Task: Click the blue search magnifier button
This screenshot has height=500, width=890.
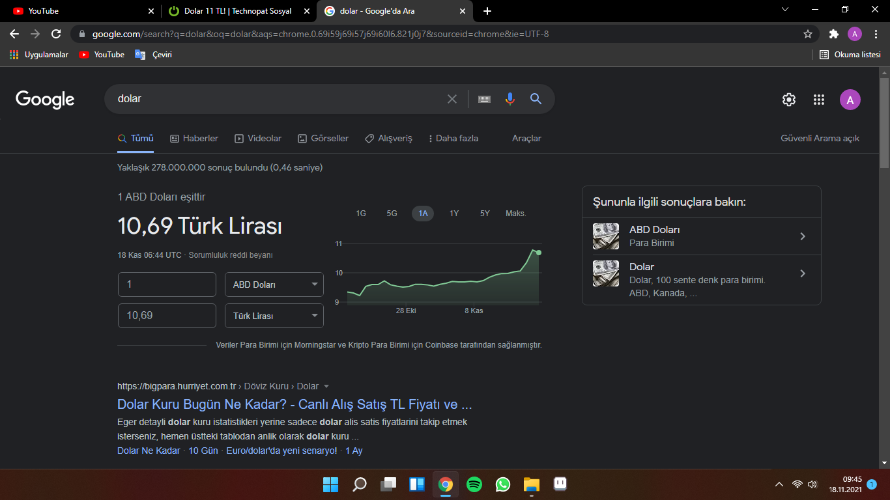Action: (x=536, y=99)
